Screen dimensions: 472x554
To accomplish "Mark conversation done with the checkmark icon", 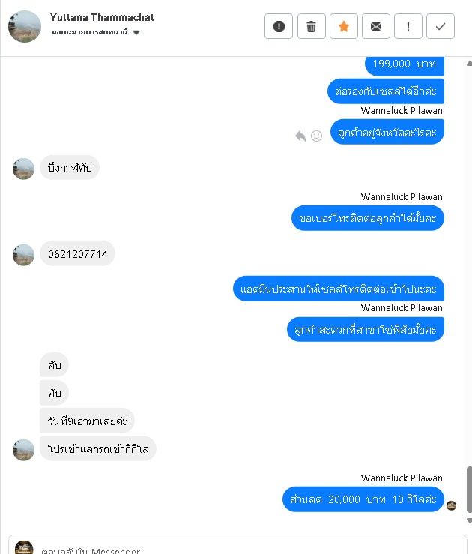I will pos(441,26).
